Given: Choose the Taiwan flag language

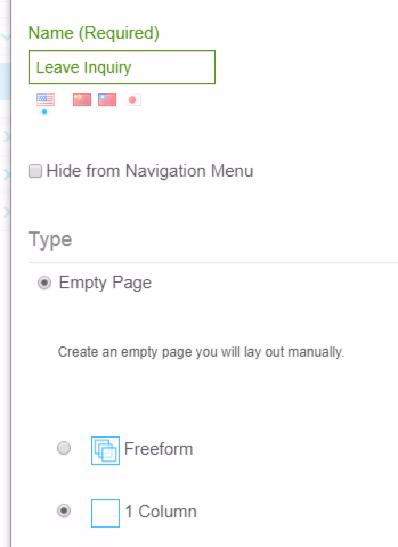Looking at the screenshot, I should (x=107, y=100).
